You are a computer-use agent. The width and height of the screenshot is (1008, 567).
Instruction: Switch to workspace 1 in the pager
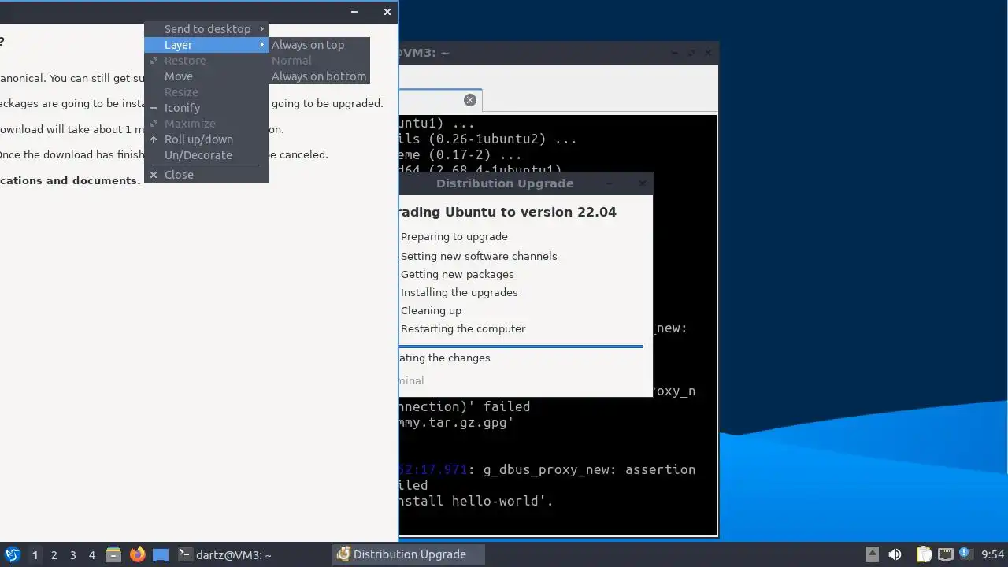tap(35, 555)
